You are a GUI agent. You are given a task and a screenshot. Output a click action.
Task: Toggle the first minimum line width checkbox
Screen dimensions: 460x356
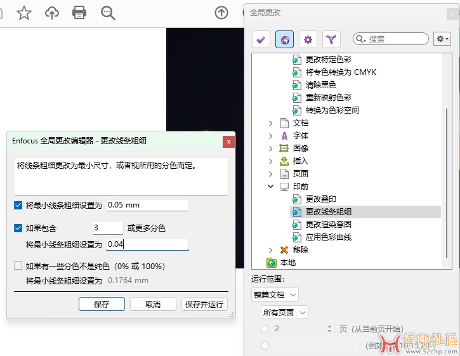pos(18,205)
